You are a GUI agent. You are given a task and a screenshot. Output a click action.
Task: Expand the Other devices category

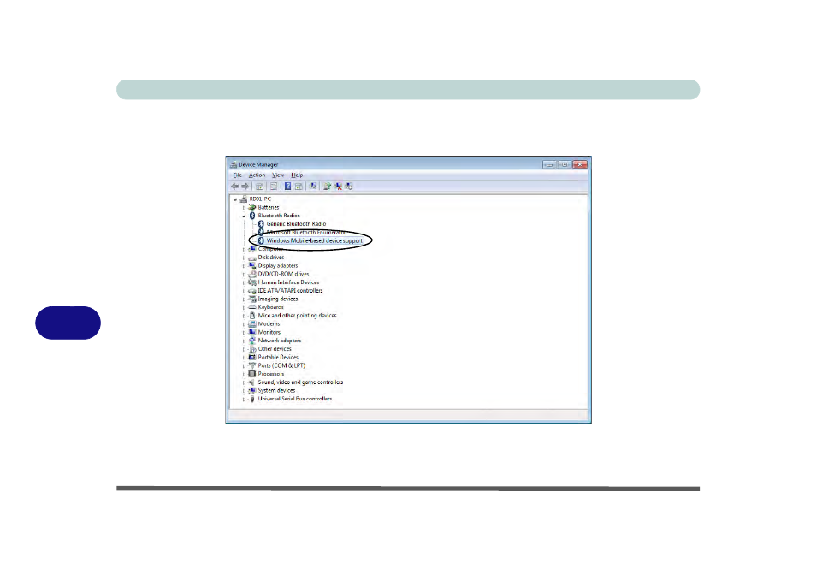(x=244, y=349)
